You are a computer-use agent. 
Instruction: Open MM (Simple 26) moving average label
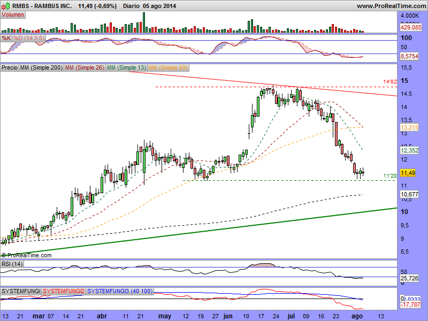click(85, 67)
